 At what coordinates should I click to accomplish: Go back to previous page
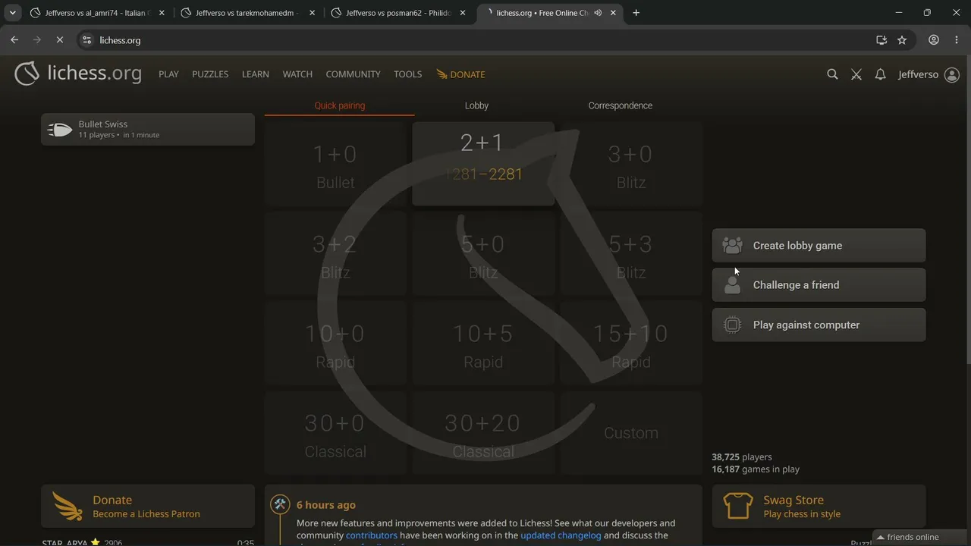tap(14, 40)
